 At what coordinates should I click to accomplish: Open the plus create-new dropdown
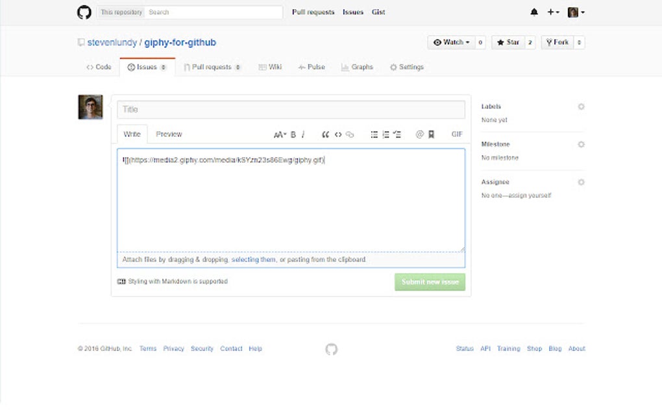553,12
